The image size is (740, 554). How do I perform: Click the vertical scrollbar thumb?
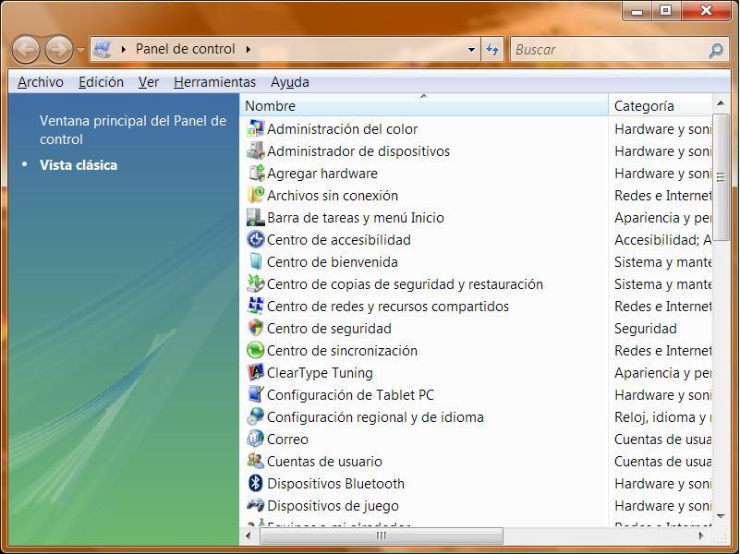pyautogui.click(x=721, y=176)
